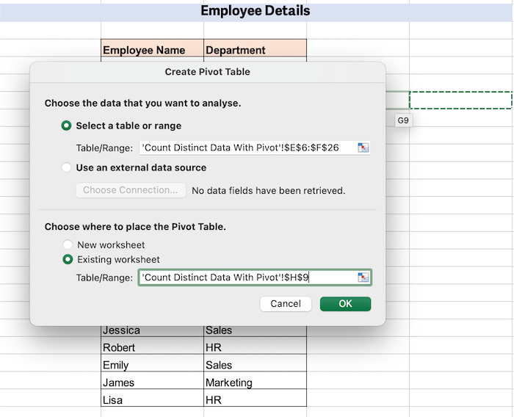The height and width of the screenshot is (417, 514).
Task: Click the G9 cell reference tooltip
Action: 403,120
